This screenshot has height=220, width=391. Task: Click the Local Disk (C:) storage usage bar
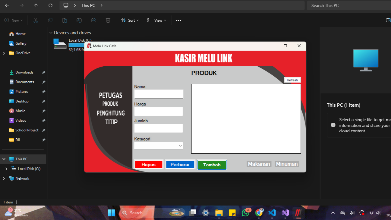[x=78, y=45]
